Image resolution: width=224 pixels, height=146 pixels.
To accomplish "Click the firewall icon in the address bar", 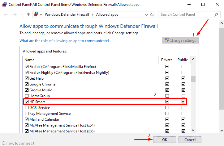I will click(x=36, y=15).
